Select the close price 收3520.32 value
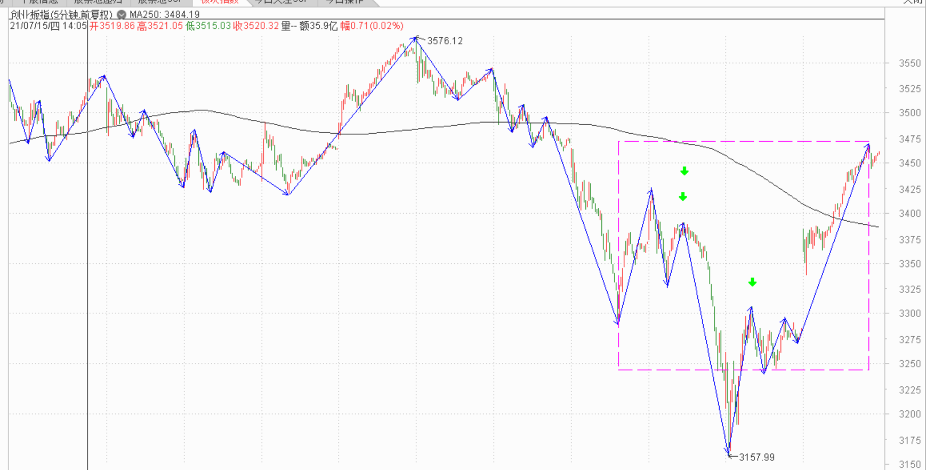This screenshot has width=926, height=470. point(256,26)
